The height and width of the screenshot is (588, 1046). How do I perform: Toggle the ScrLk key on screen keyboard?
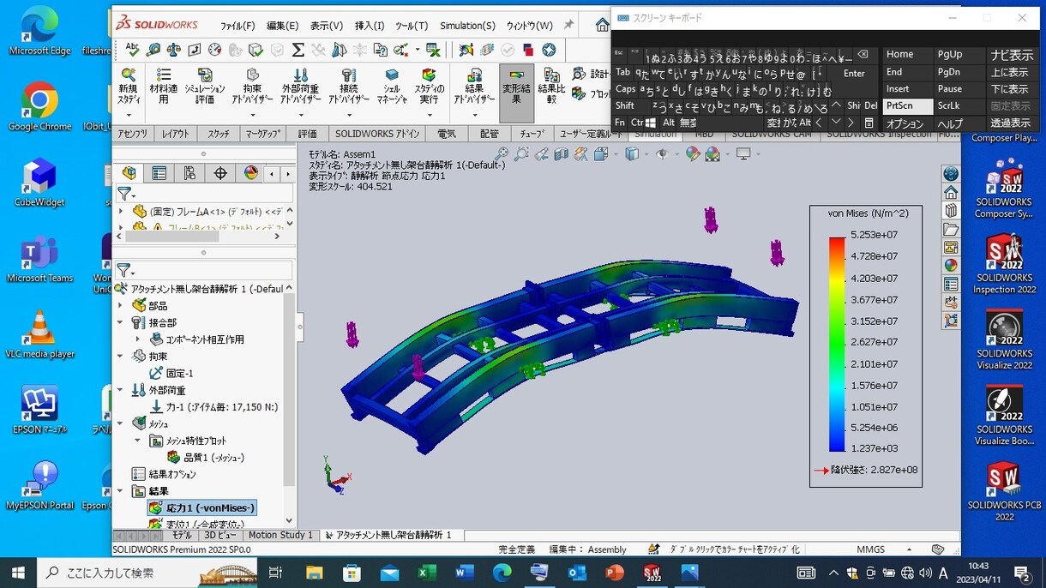(949, 106)
